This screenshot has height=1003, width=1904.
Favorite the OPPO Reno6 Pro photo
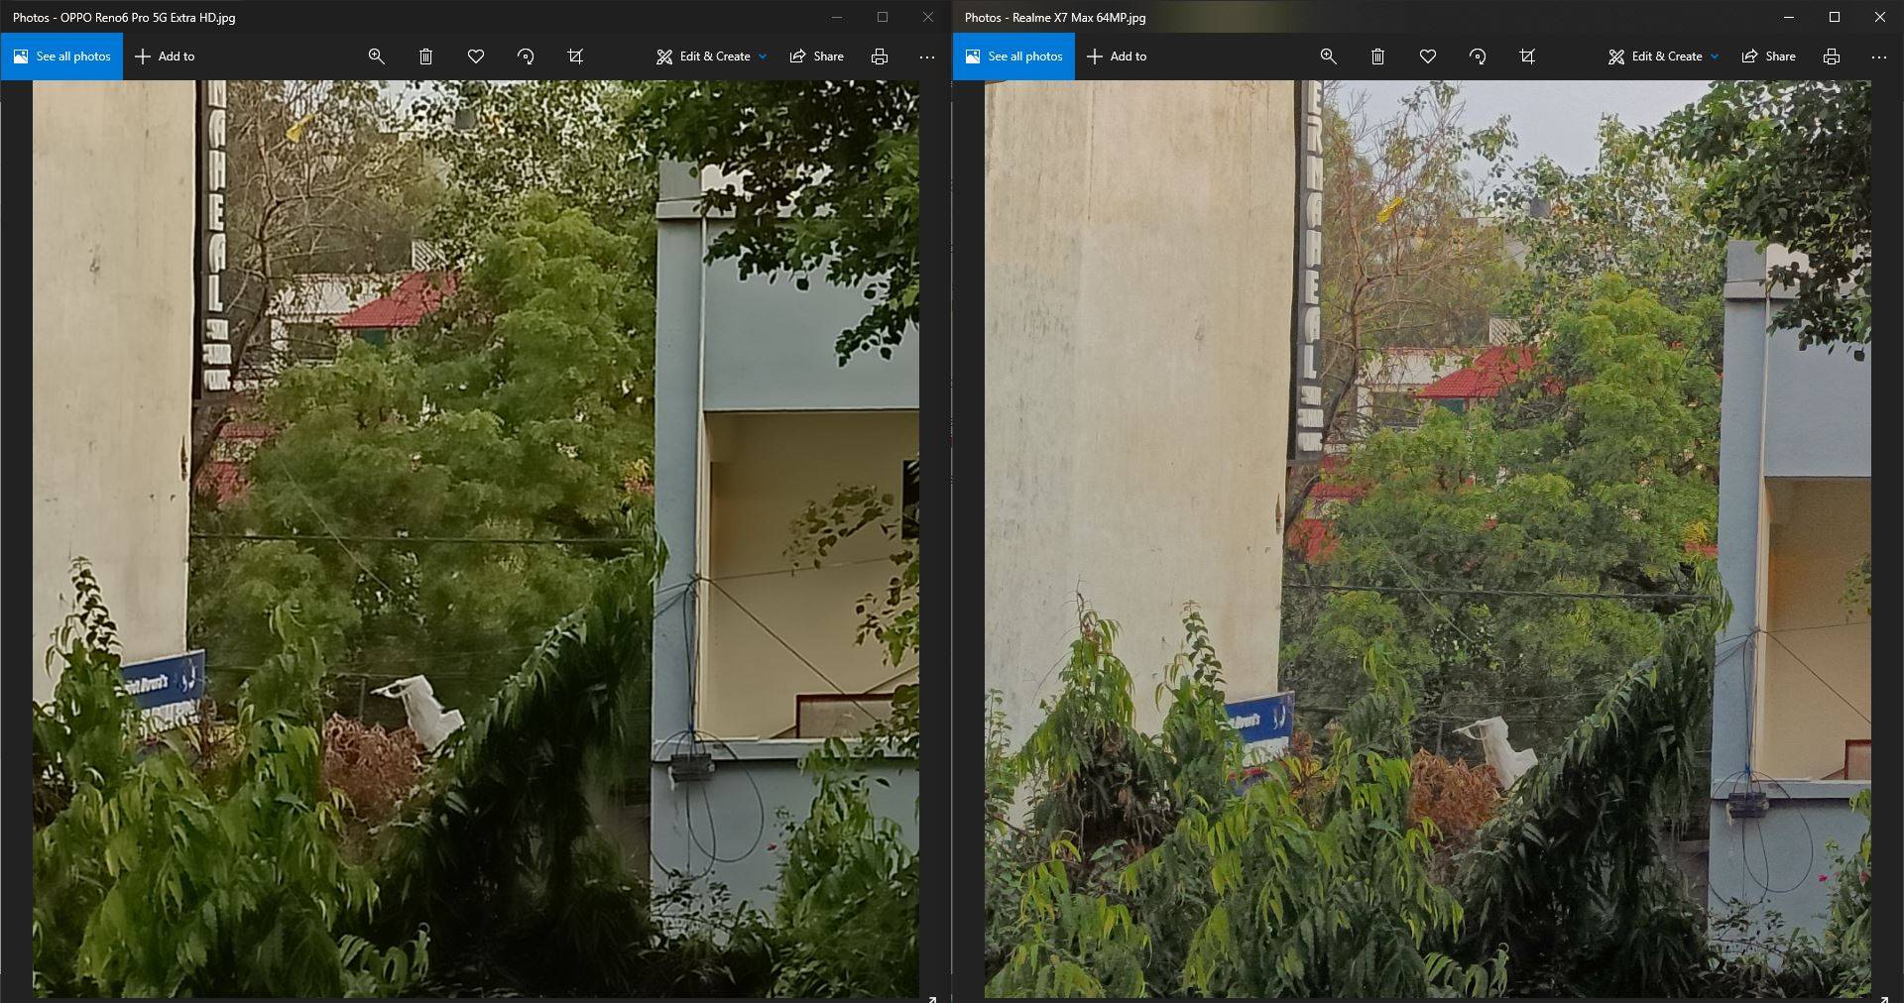pyautogui.click(x=476, y=56)
